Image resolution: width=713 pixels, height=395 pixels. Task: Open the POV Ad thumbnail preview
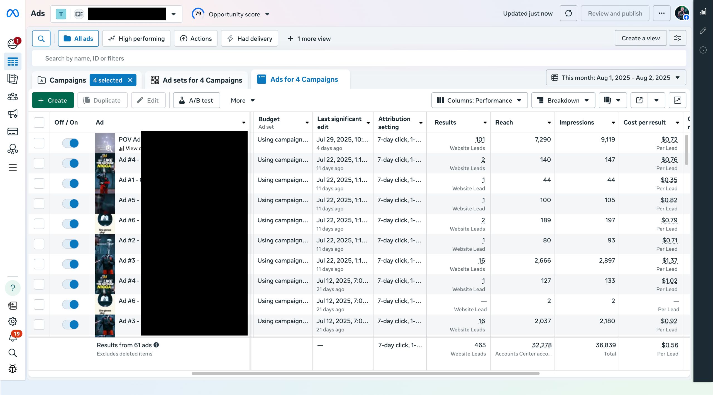click(105, 143)
